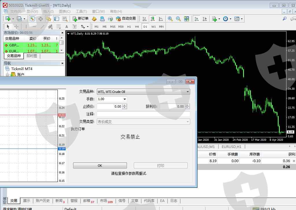This screenshot has width=296, height=210.
Task: Enable chart auto scroll icon
Action: tap(197, 19)
